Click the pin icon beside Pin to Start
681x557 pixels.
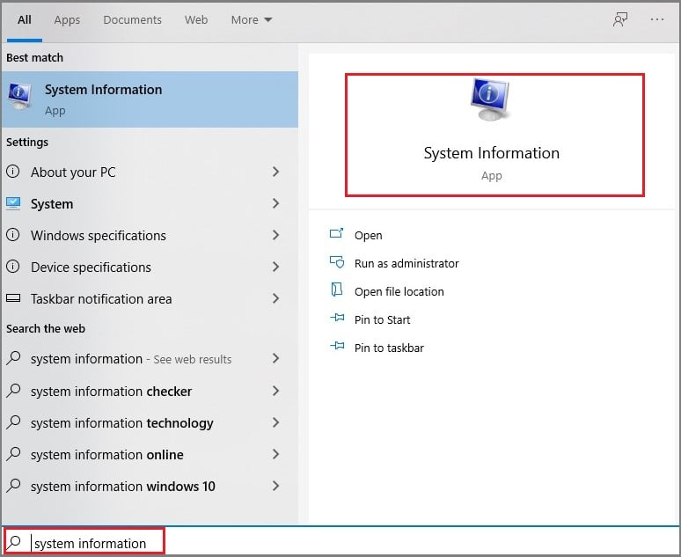point(337,318)
